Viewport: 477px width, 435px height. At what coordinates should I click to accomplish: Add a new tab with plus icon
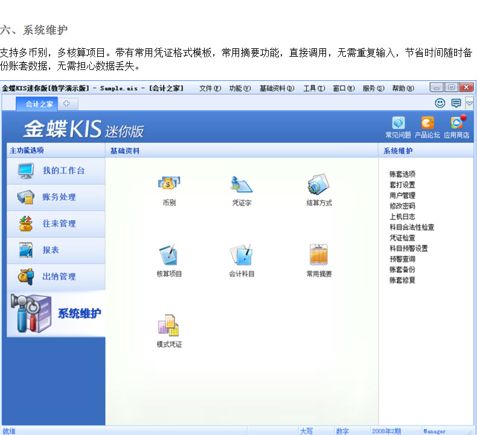[66, 104]
